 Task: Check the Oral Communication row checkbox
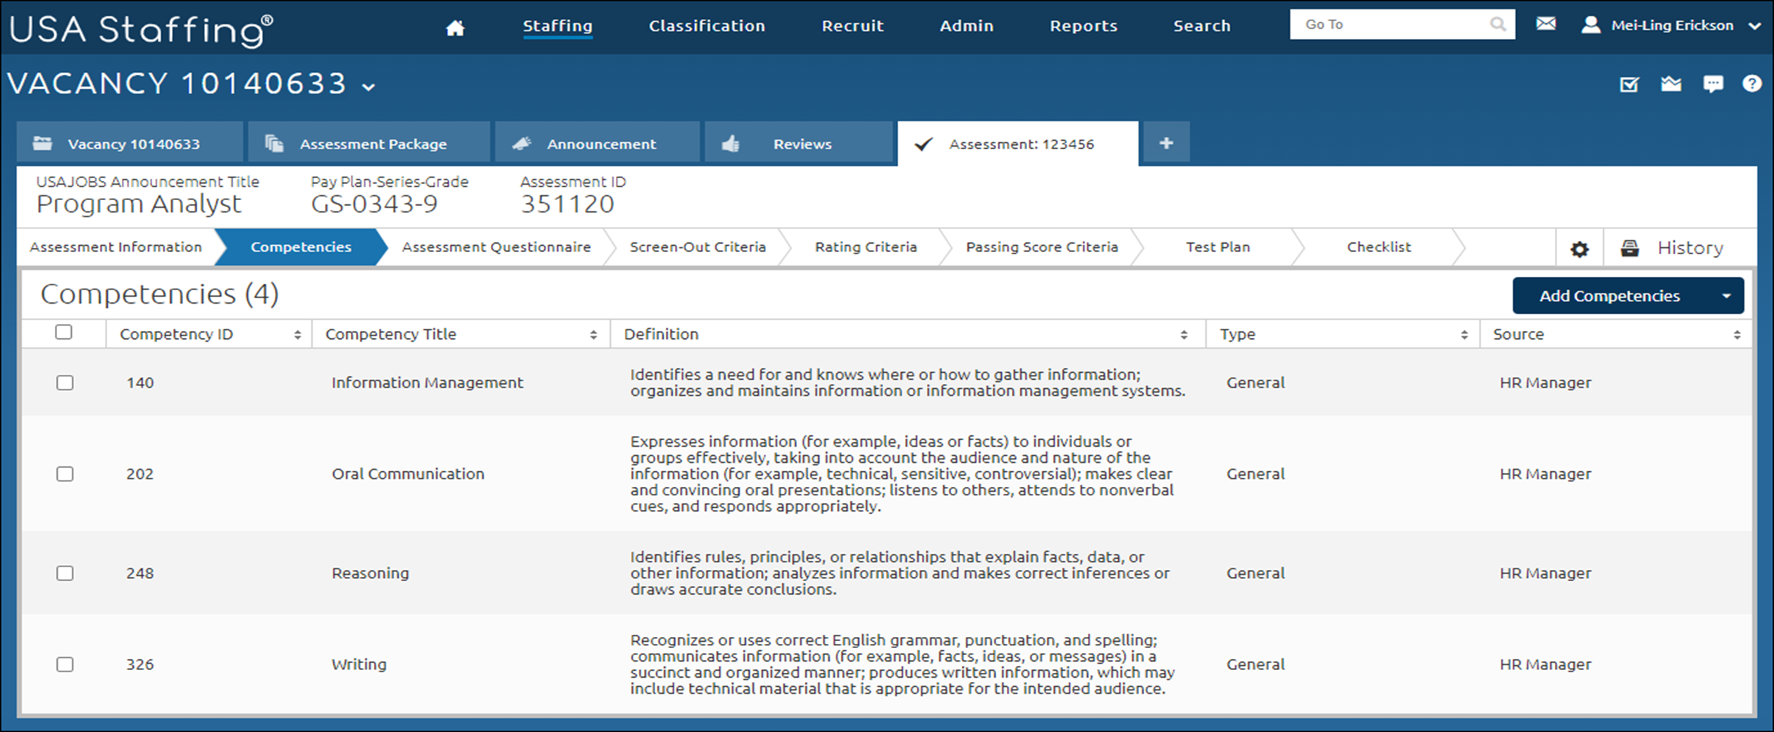click(x=65, y=473)
